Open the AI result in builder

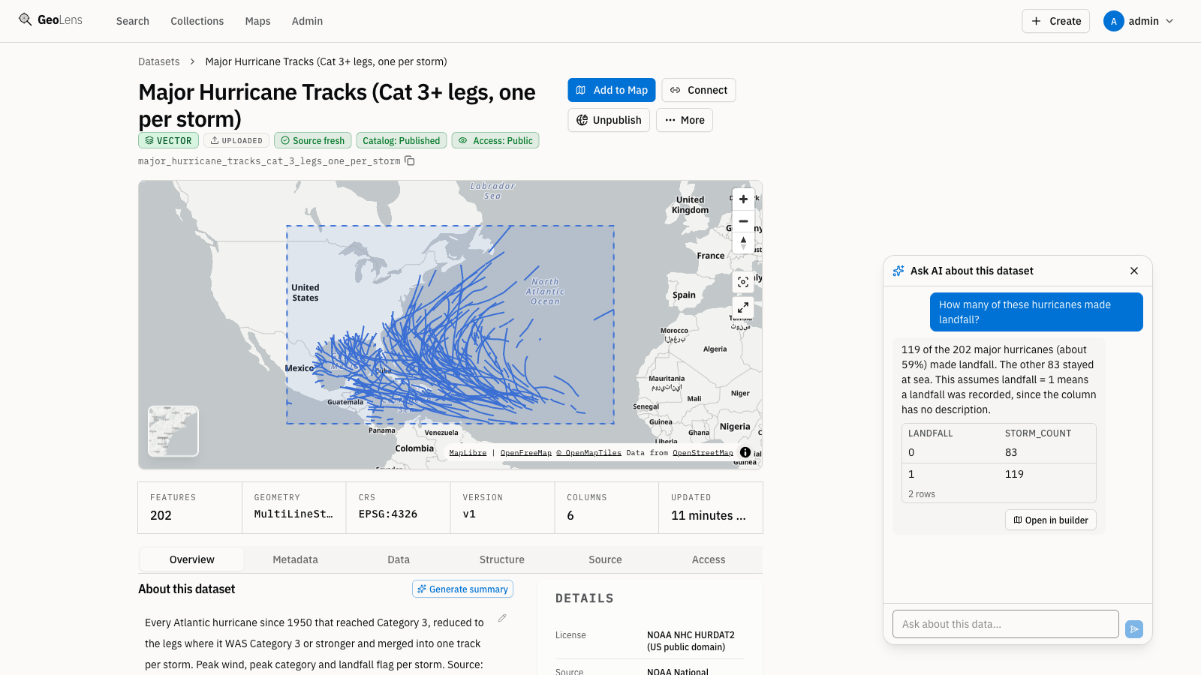click(1051, 520)
